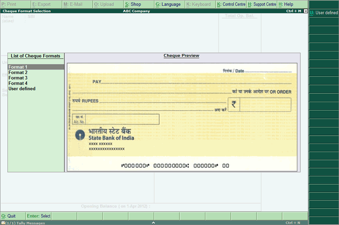The width and height of the screenshot is (339, 225).
Task: Expand the Tally Messages panel arrow
Action: 153,223
